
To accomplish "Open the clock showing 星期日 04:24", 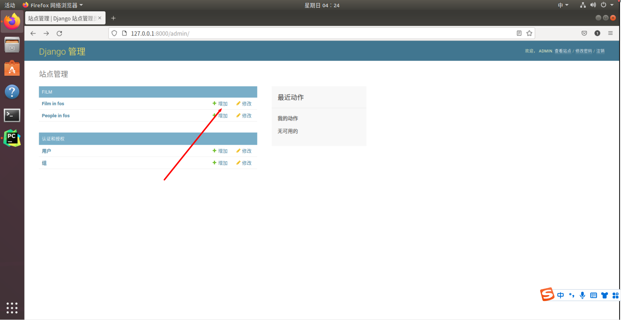I will click(322, 5).
